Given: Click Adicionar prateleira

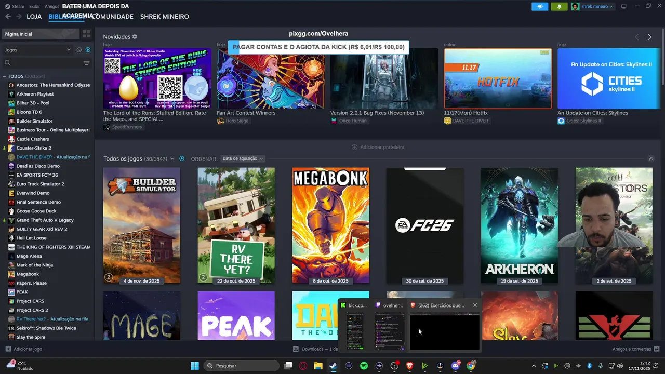Looking at the screenshot, I should click(x=378, y=147).
